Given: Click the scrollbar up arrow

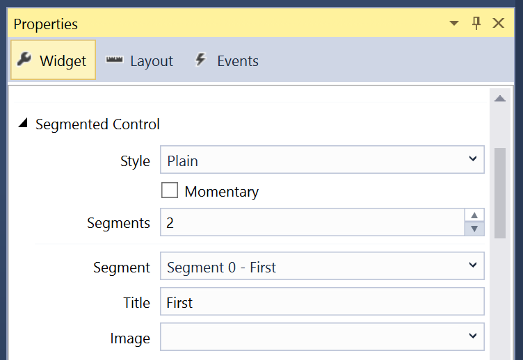Looking at the screenshot, I should (499, 99).
